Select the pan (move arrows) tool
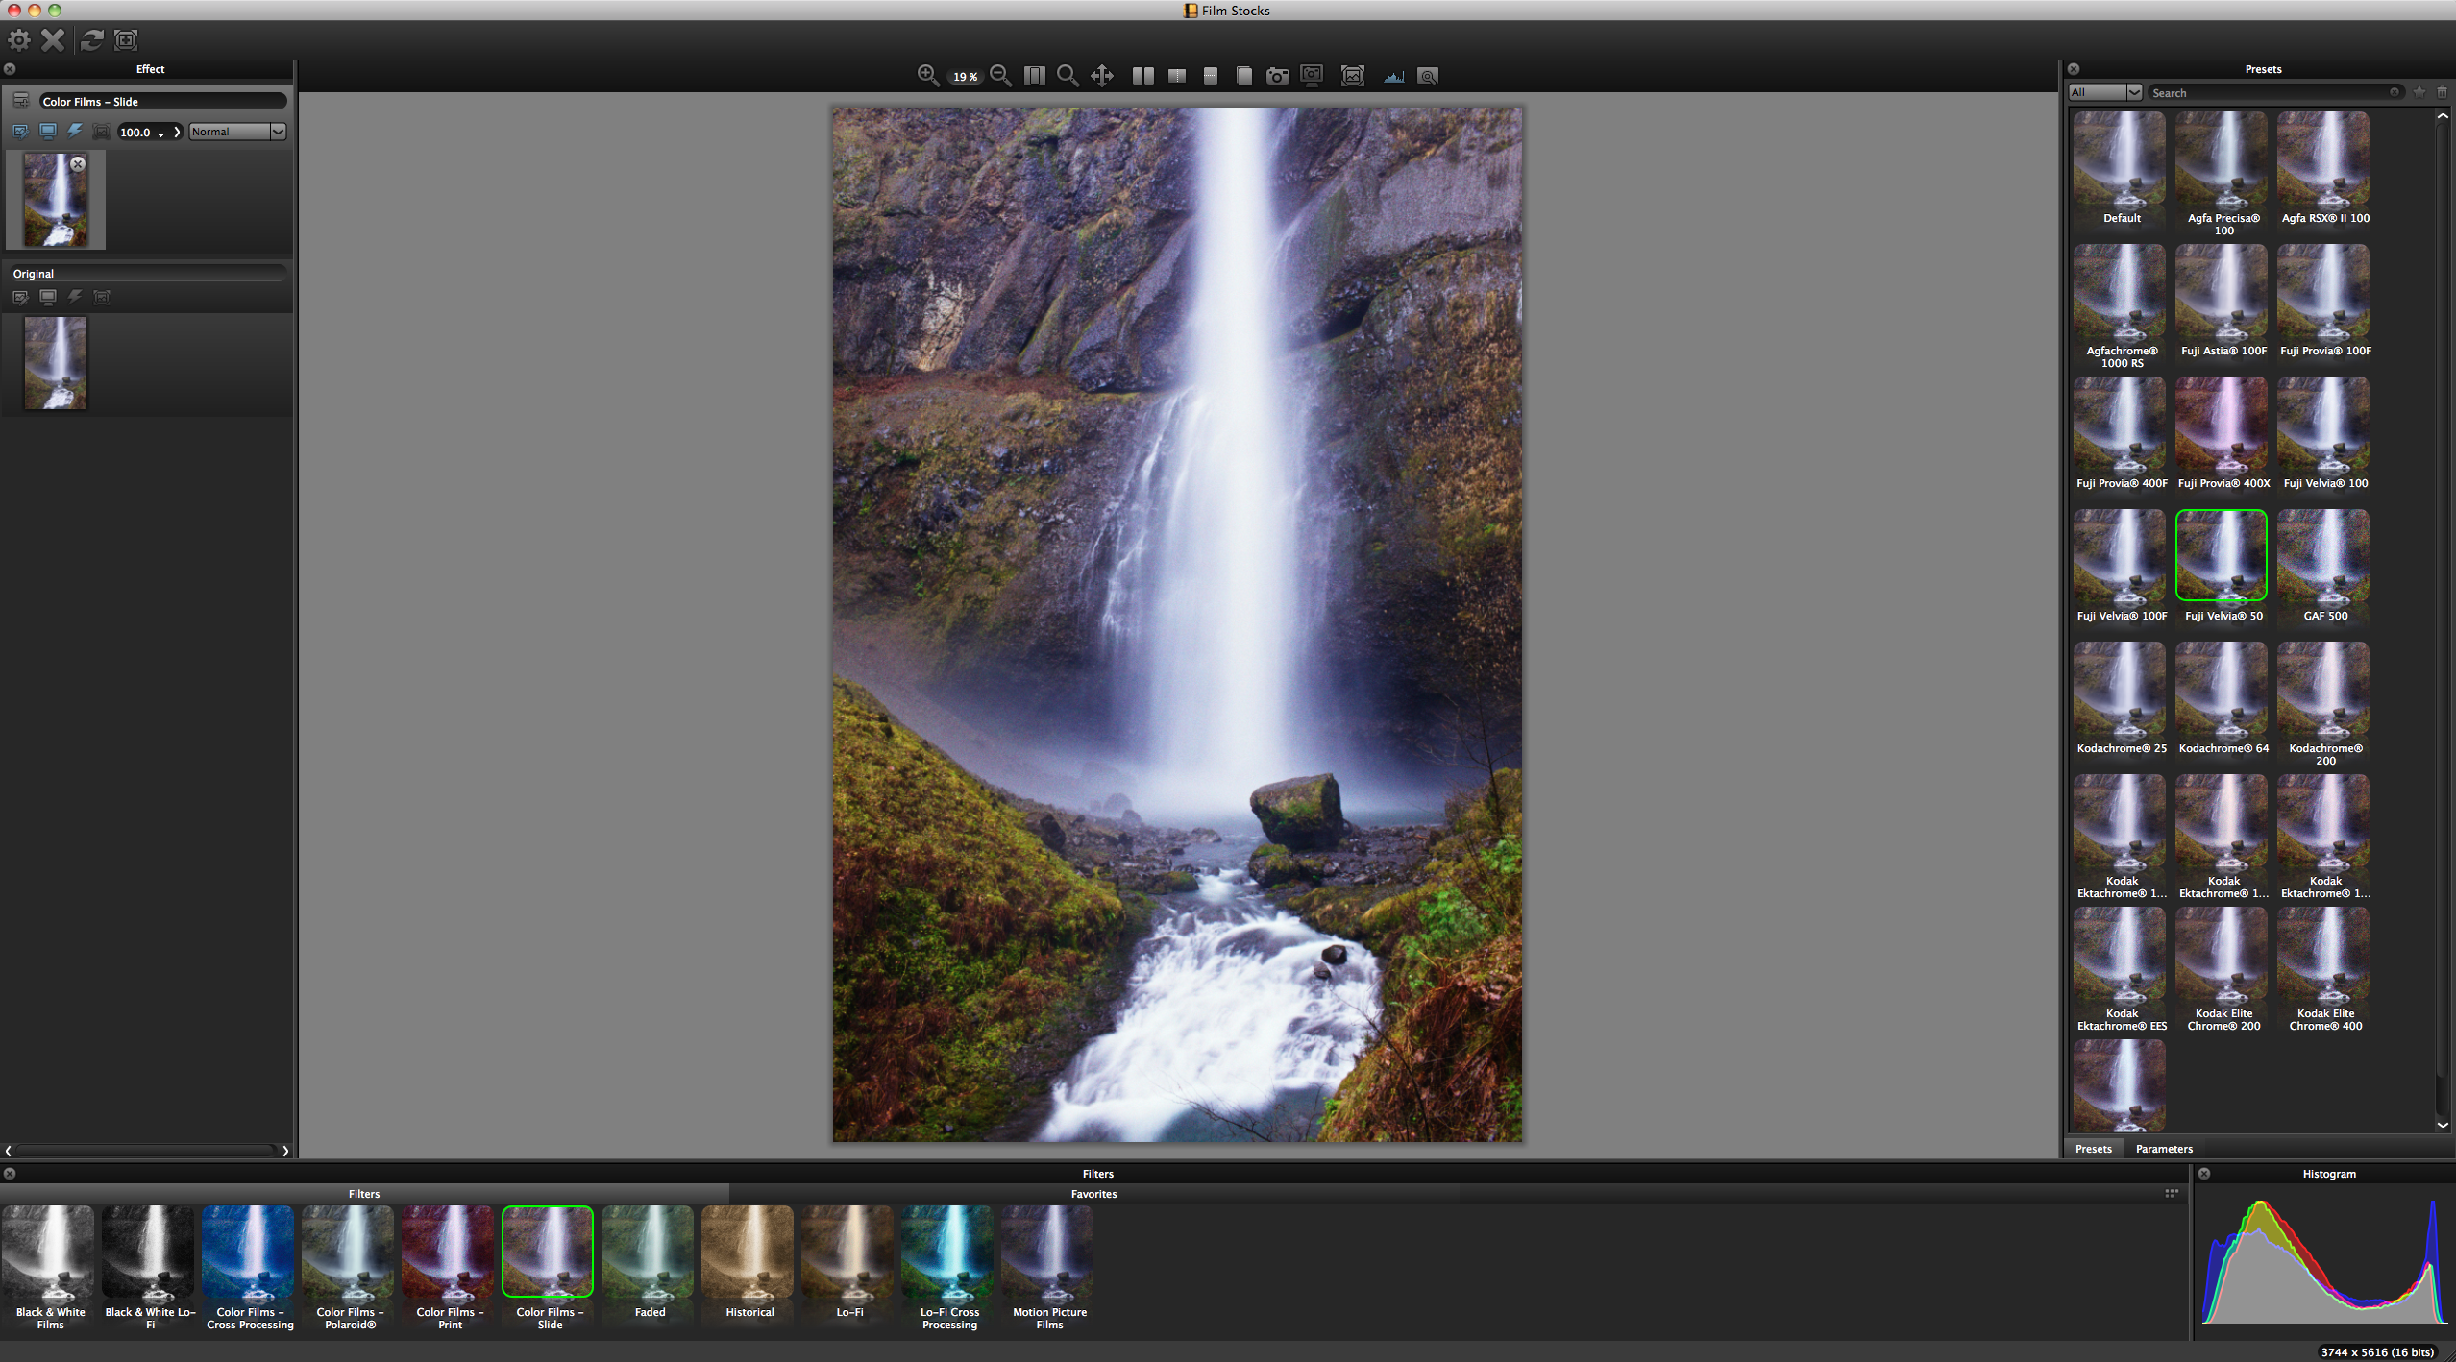The width and height of the screenshot is (2456, 1362). tap(1102, 76)
